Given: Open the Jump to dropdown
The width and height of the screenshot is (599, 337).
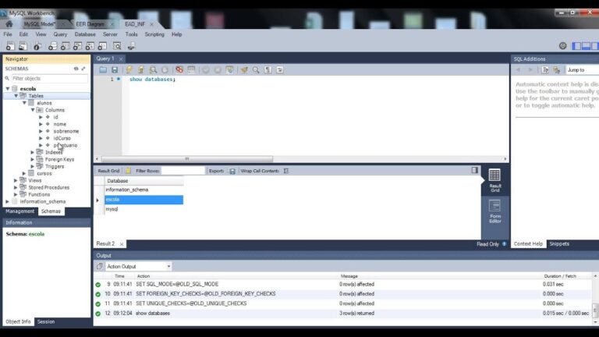Looking at the screenshot, I should (x=582, y=70).
